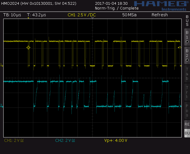Click the Norm-Trig. / Complete status

(117, 8)
